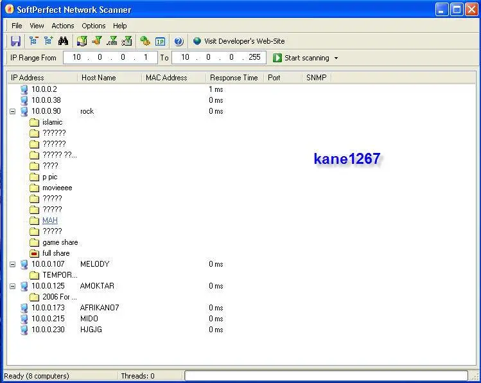Screen dimensions: 481x383
Task: Click the computer icon for 10.0.0.38
Action: (24, 100)
